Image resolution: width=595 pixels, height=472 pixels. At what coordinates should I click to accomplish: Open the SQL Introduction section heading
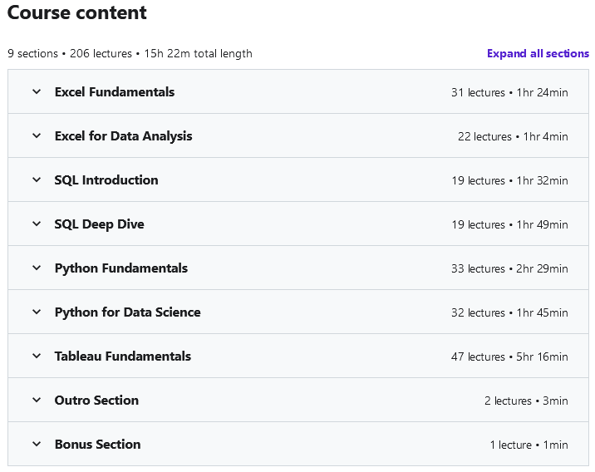point(106,180)
